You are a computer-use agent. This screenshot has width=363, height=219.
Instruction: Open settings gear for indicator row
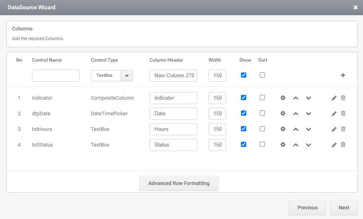point(283,98)
